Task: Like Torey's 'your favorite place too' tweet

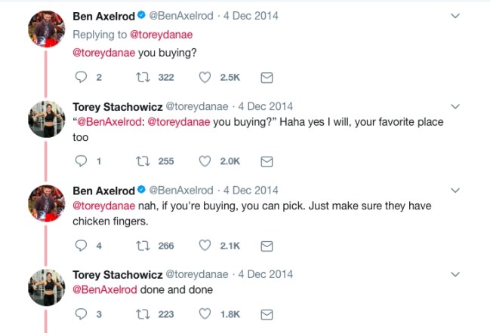Action: point(205,161)
